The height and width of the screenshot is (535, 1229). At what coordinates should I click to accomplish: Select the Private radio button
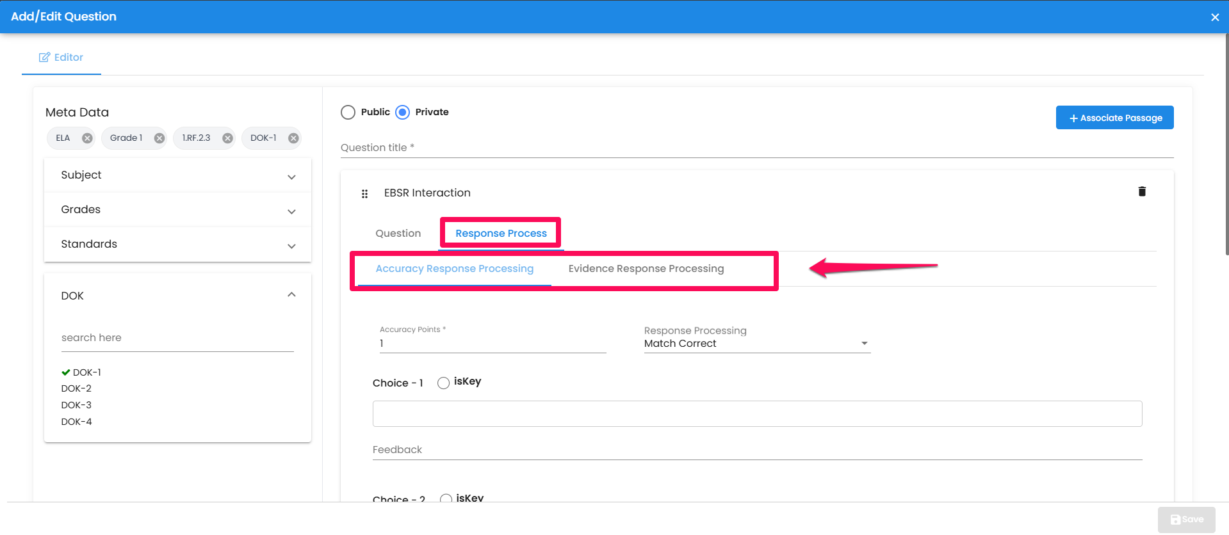pos(402,113)
